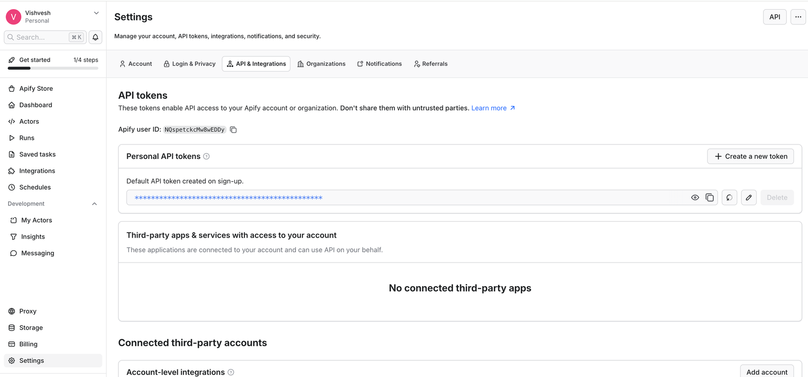
Task: Follow the Learn more link
Action: click(x=493, y=108)
